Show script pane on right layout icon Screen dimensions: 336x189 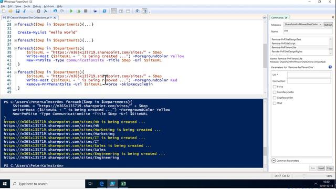[121, 11]
